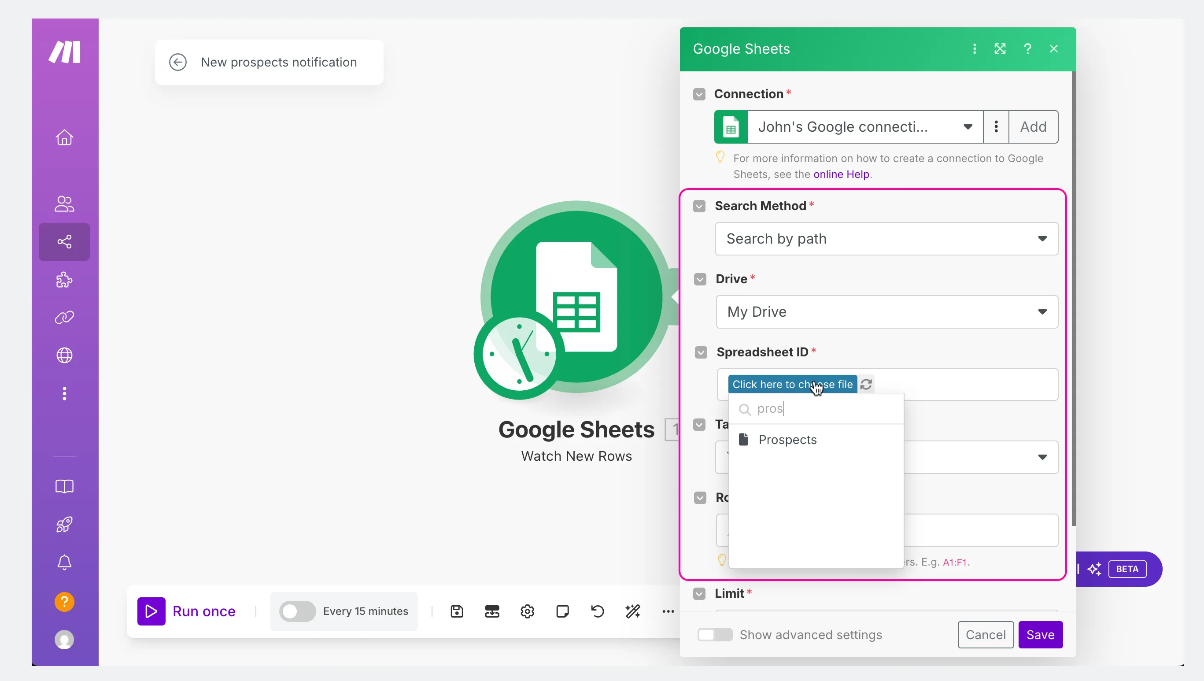Image resolution: width=1204 pixels, height=681 pixels.
Task: Click Add connection button
Action: pos(1033,127)
